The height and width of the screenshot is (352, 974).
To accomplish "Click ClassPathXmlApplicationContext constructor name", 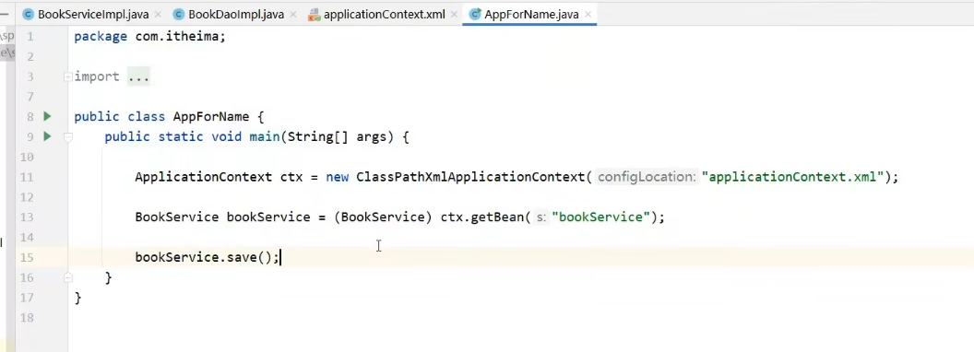I will click(470, 177).
